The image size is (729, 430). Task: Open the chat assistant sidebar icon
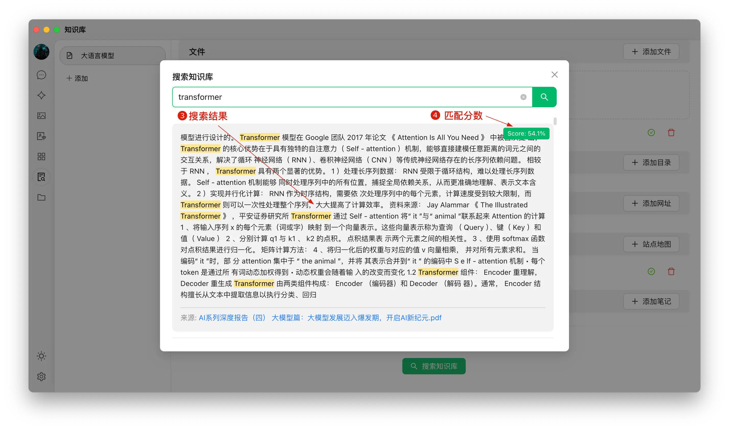(x=41, y=75)
